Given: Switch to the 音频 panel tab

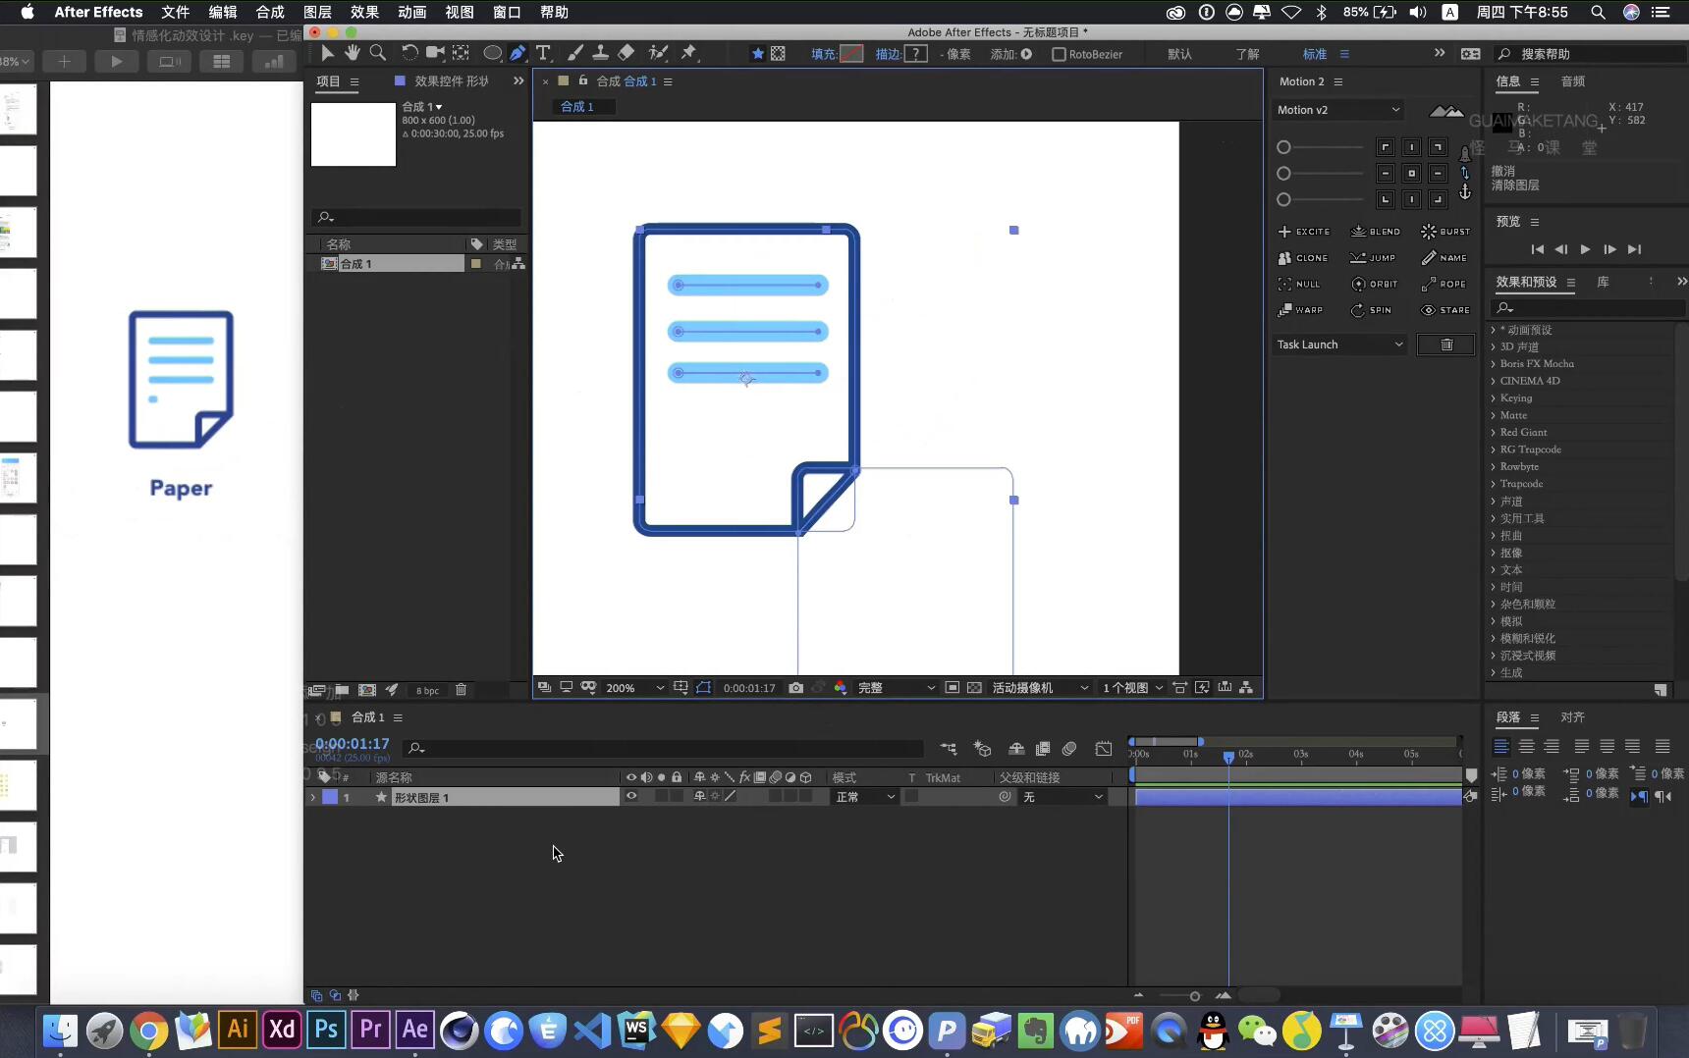Looking at the screenshot, I should pos(1573,81).
